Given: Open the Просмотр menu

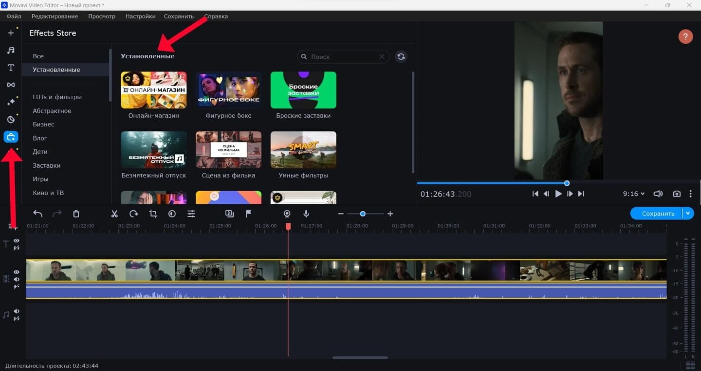Looking at the screenshot, I should (102, 16).
